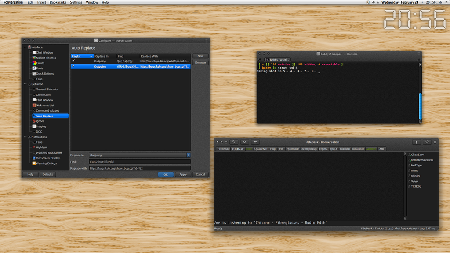Open the Fonts settings page icon
The height and width of the screenshot is (253, 450).
[x=34, y=68]
